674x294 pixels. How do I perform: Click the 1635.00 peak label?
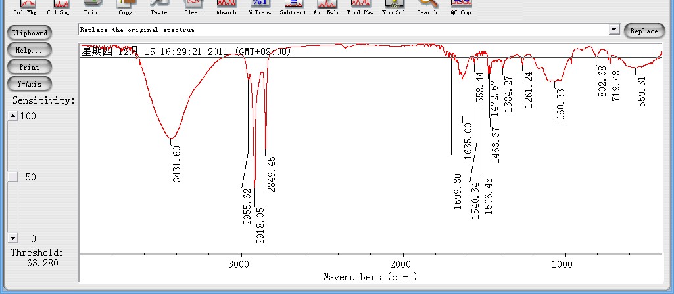coord(468,141)
